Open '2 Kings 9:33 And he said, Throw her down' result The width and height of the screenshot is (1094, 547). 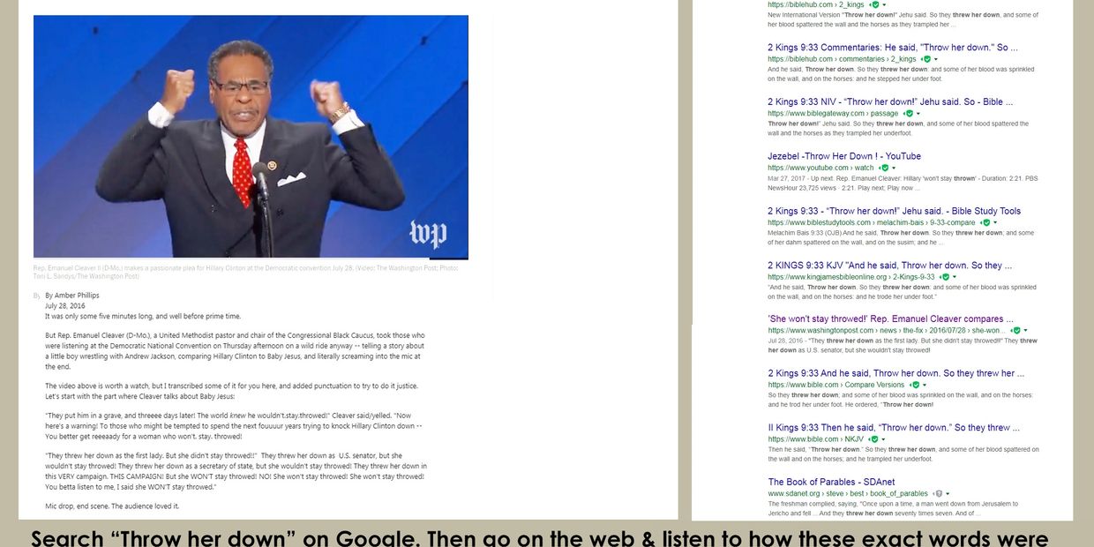click(x=895, y=373)
